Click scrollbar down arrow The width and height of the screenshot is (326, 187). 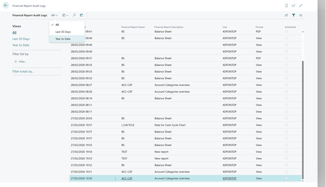(303, 181)
